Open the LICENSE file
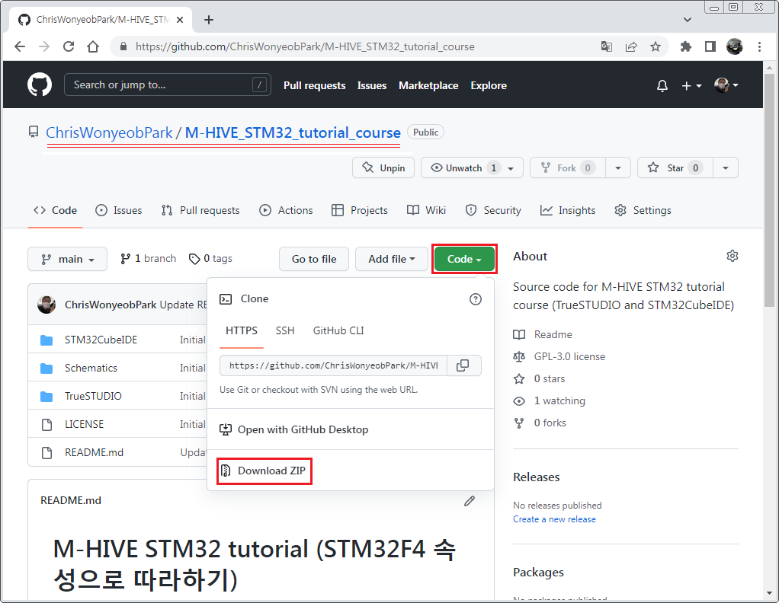 84,424
